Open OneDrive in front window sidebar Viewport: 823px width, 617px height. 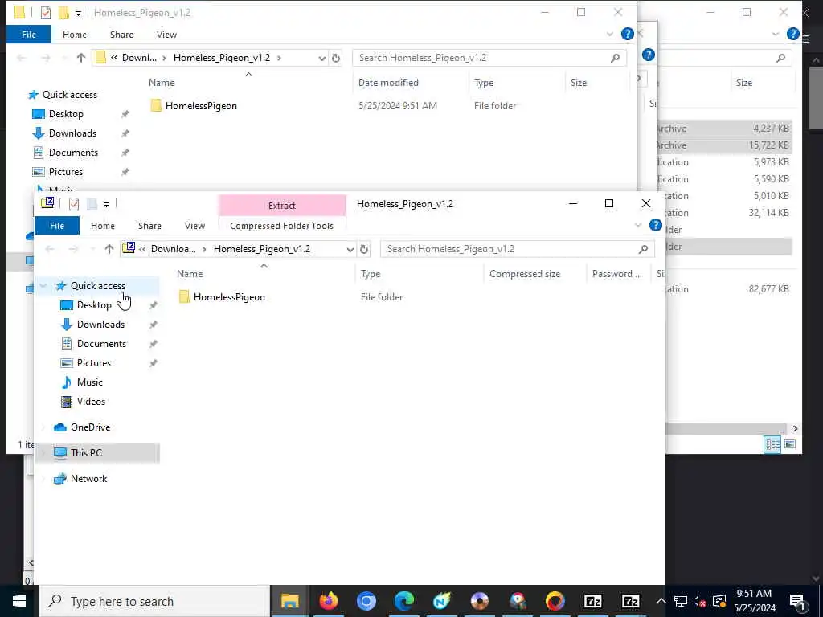coord(90,427)
